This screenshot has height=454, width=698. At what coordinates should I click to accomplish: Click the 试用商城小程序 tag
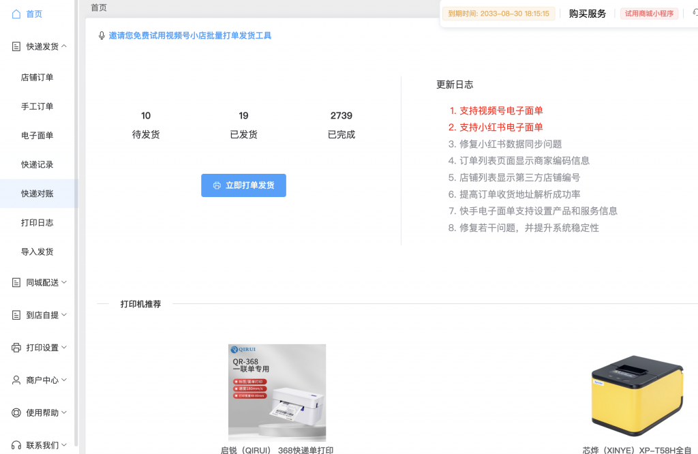pyautogui.click(x=649, y=14)
